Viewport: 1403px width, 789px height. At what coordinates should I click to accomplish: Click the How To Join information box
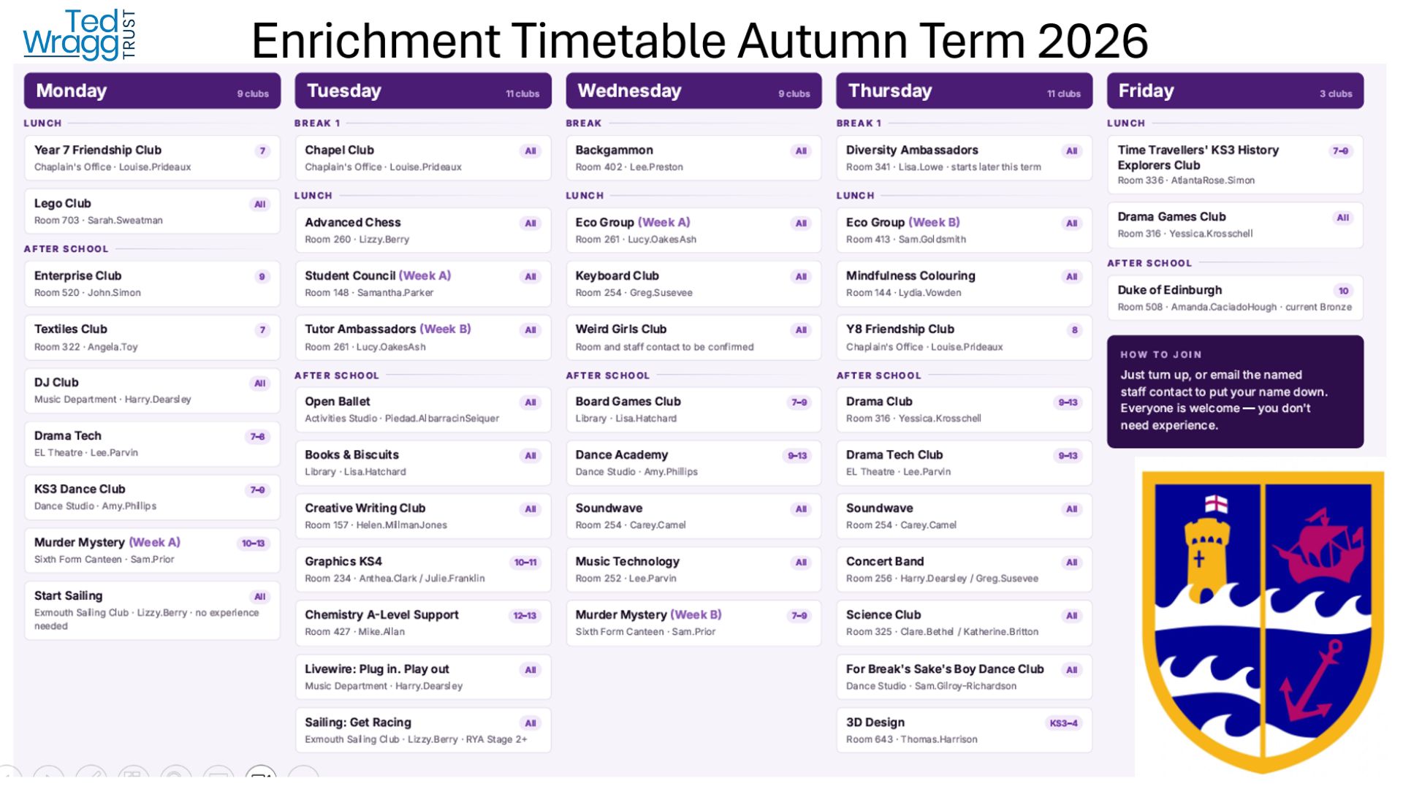click(1235, 392)
